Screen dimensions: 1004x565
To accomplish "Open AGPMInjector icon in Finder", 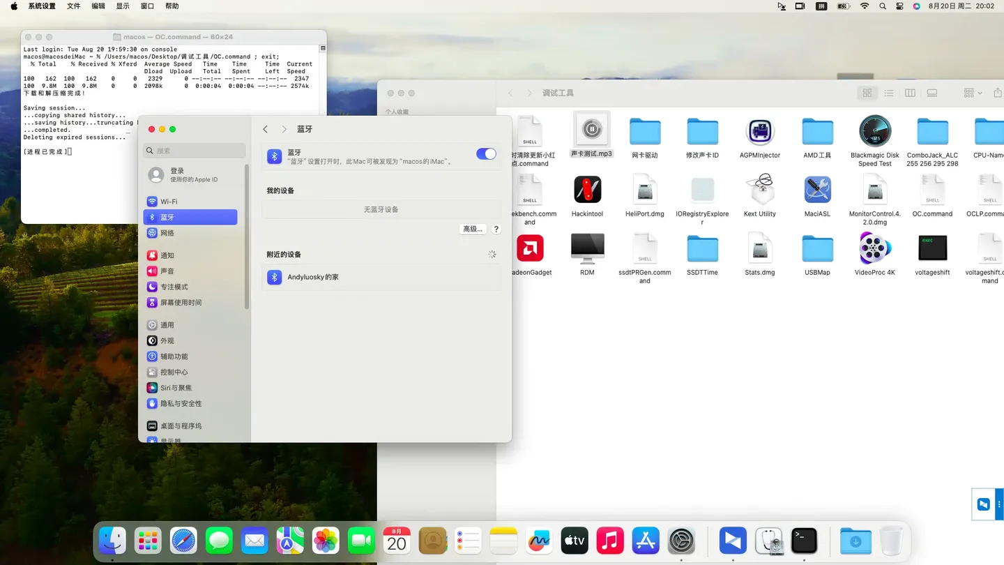I will (759, 131).
